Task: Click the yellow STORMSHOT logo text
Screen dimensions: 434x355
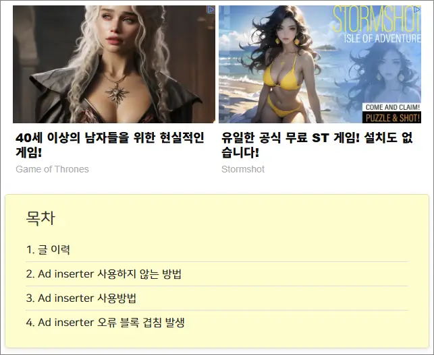Action: click(377, 20)
